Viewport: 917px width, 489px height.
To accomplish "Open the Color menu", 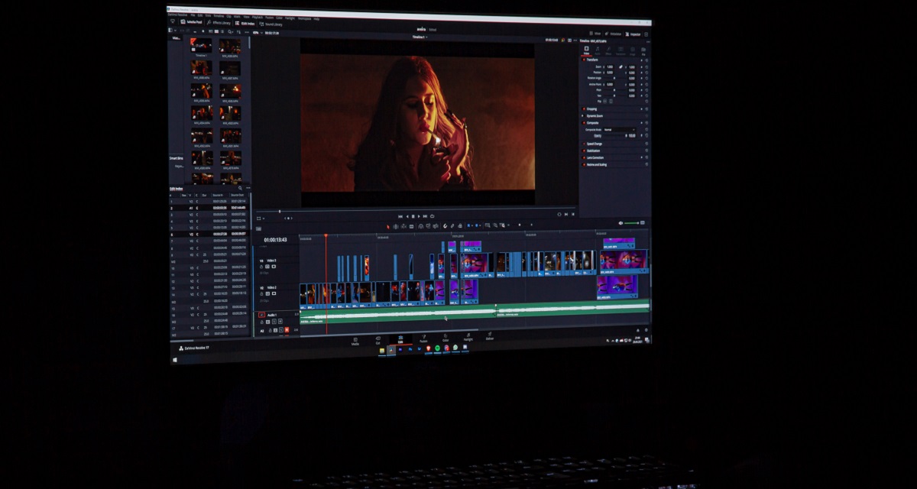I will coord(279,18).
